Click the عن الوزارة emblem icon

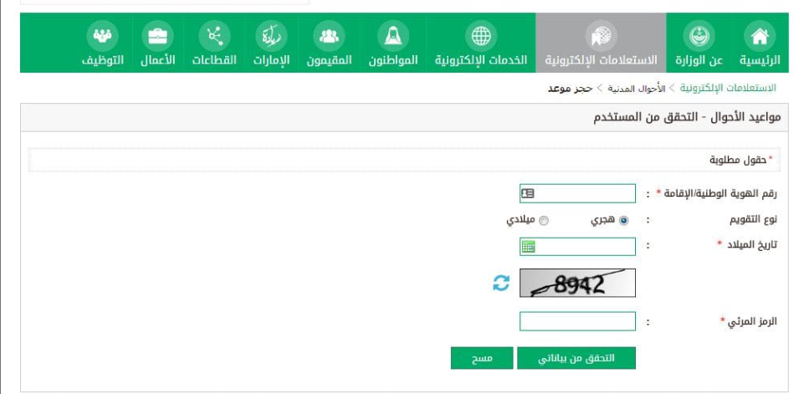coord(699,36)
